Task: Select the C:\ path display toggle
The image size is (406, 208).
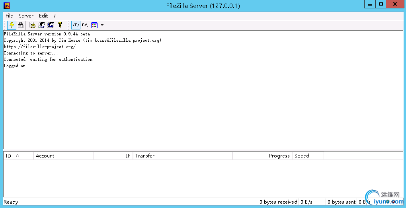Action: click(x=85, y=25)
